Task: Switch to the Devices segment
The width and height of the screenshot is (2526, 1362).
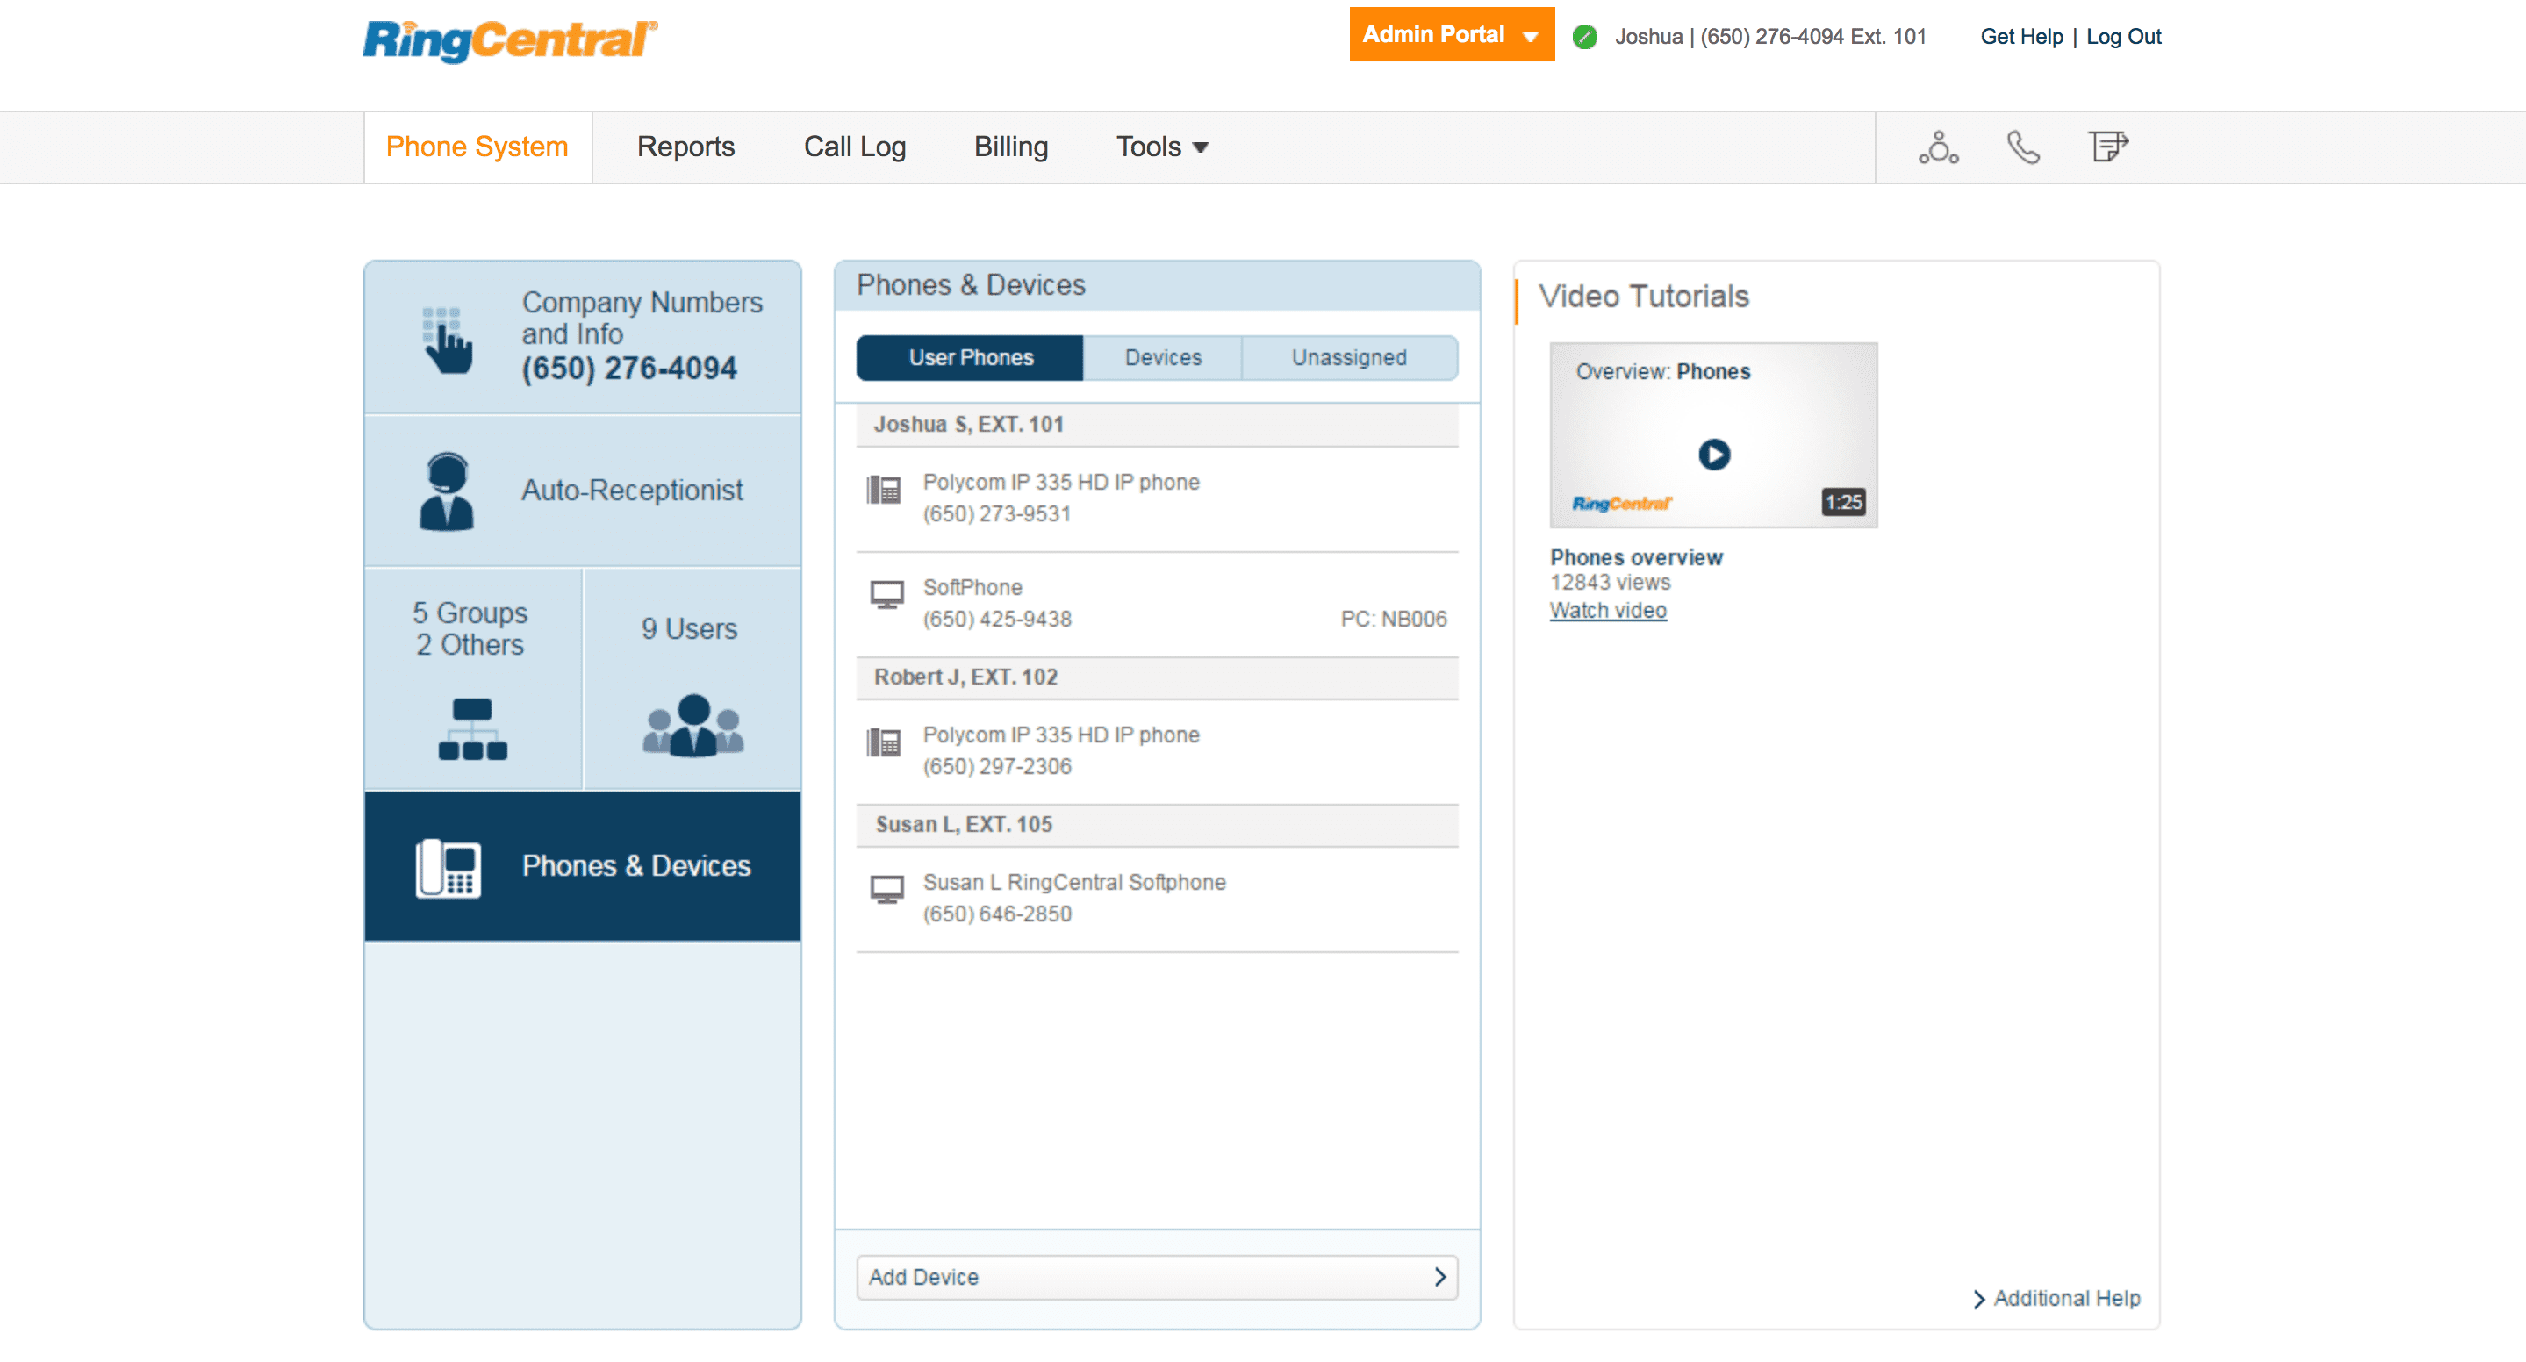Action: pyautogui.click(x=1162, y=358)
